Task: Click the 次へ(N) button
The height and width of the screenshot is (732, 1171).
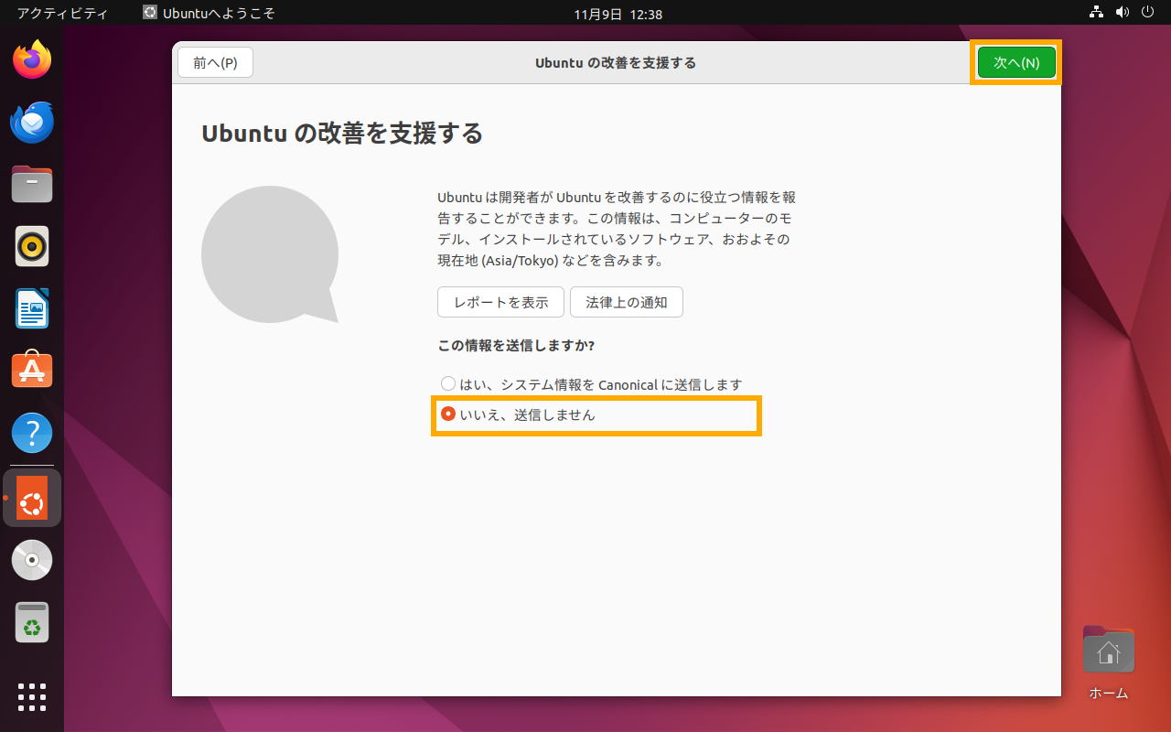Action: [1016, 62]
